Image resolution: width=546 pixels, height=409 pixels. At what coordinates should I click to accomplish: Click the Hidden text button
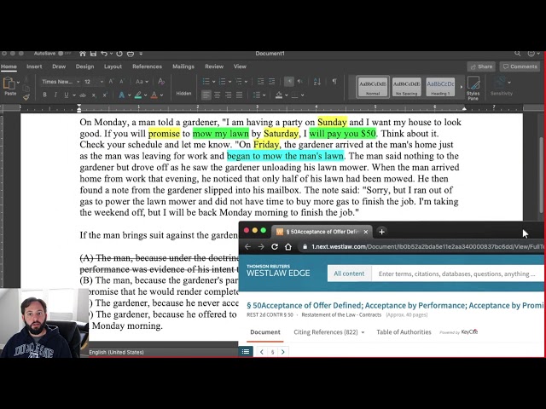tap(183, 93)
